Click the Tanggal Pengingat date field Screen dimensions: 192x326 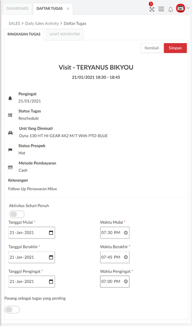31,281
